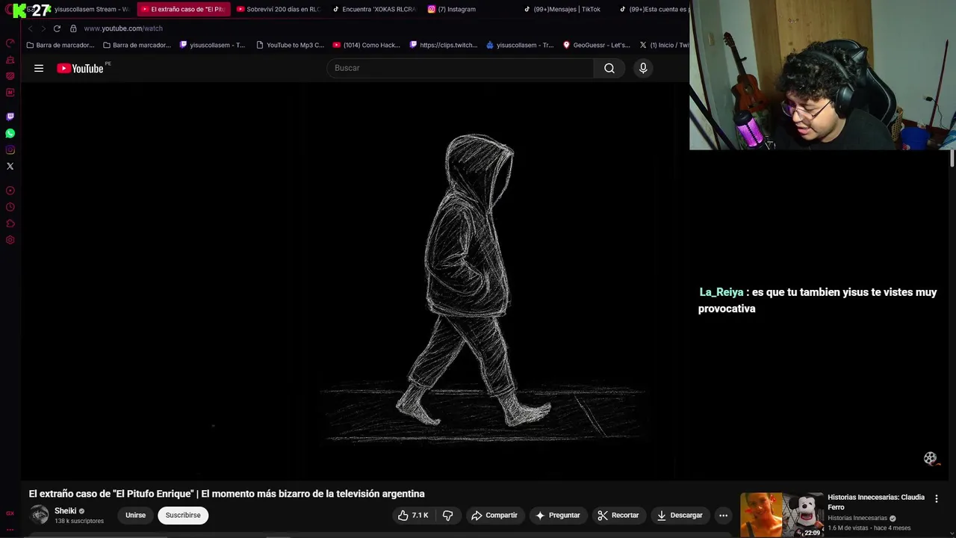Click the Descargar download button
Screen dimensions: 956x538
[x=680, y=515]
